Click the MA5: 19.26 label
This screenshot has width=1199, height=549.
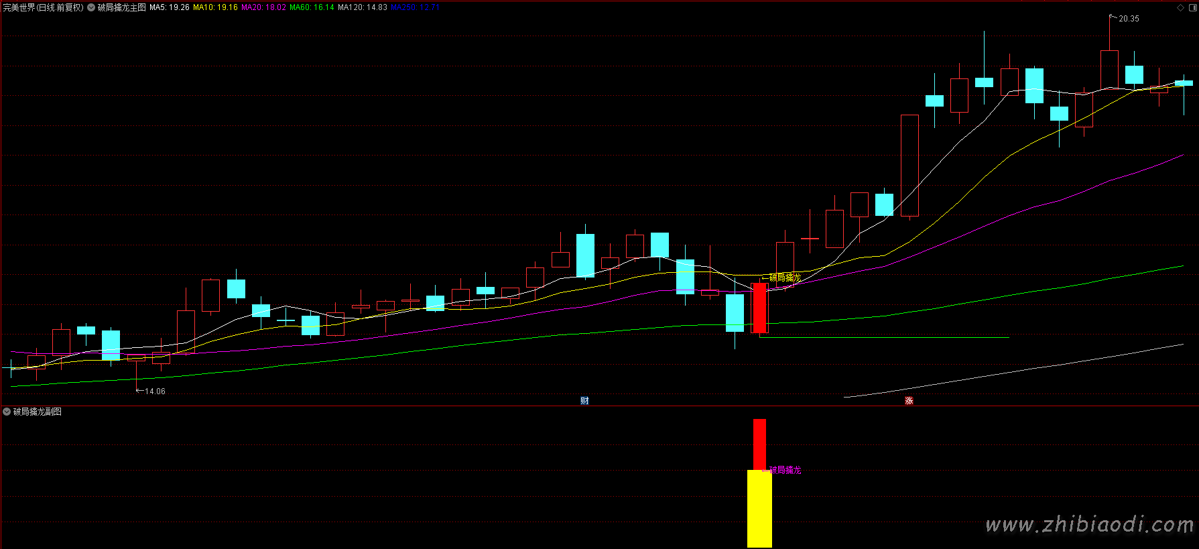(x=169, y=7)
